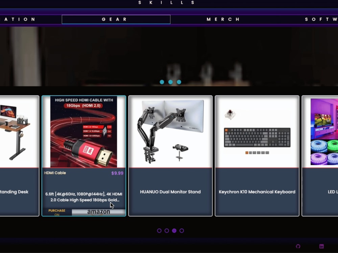Open the Skills section heading

pyautogui.click(x=166, y=3)
